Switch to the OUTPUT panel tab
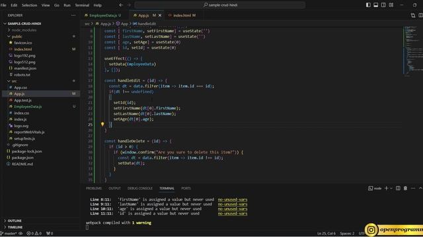The width and height of the screenshot is (423, 237). coord(114,188)
